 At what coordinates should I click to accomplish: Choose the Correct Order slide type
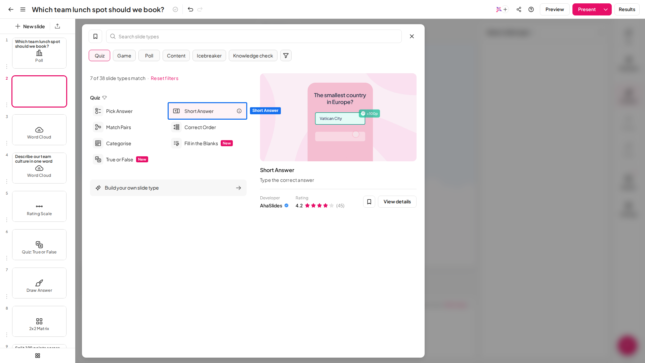208,127
